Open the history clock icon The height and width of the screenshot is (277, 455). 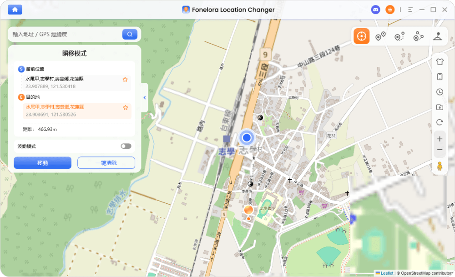tap(440, 92)
